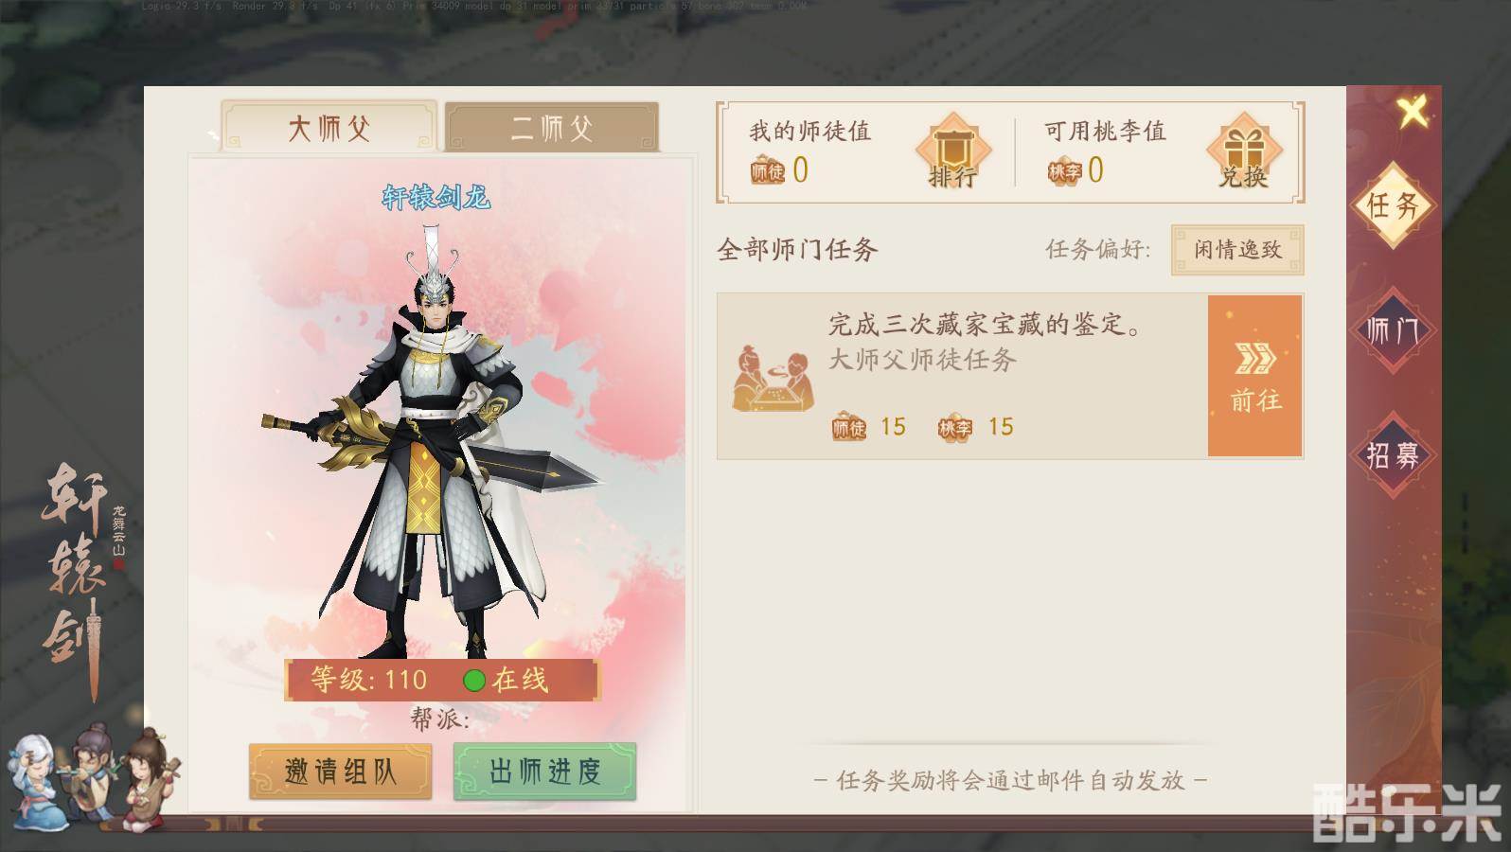
Task: Open the 闲情逸致 task preference dropdown
Action: (1237, 250)
